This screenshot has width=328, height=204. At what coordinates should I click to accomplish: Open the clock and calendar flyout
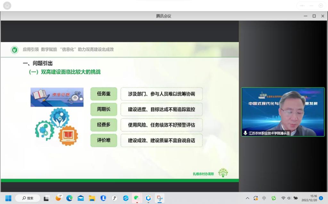tap(309, 198)
